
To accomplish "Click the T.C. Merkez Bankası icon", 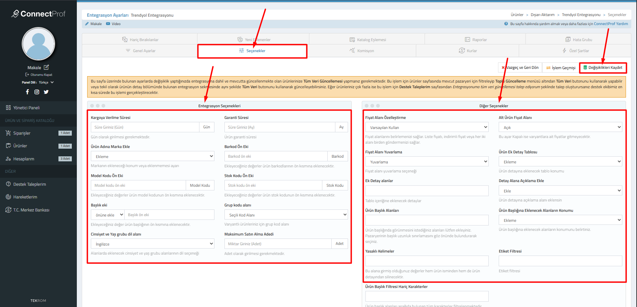I will pyautogui.click(x=8, y=210).
